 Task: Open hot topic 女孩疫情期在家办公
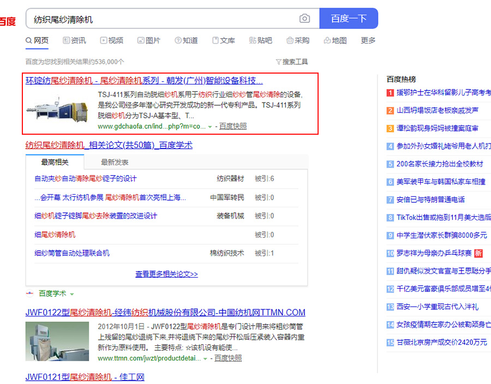tap(444, 325)
